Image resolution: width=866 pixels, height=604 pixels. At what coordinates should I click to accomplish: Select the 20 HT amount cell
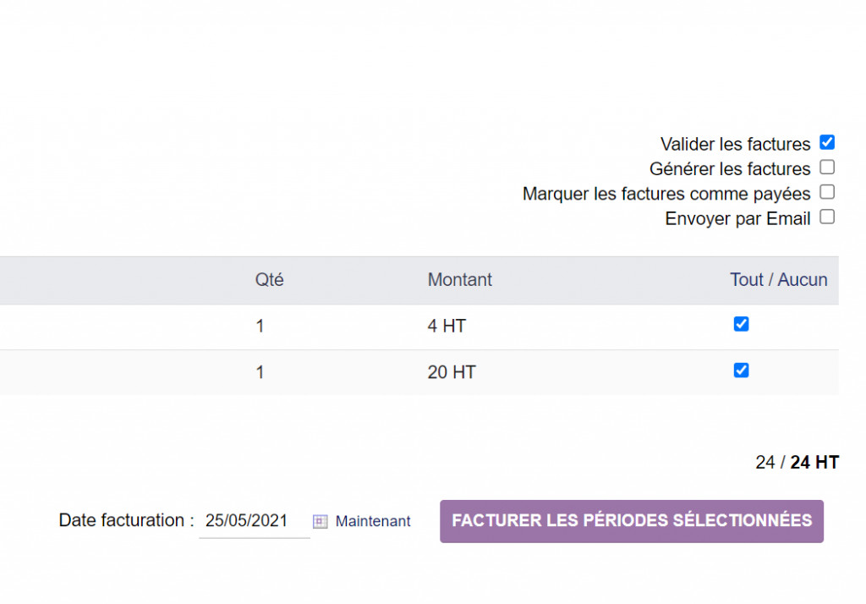pyautogui.click(x=452, y=372)
